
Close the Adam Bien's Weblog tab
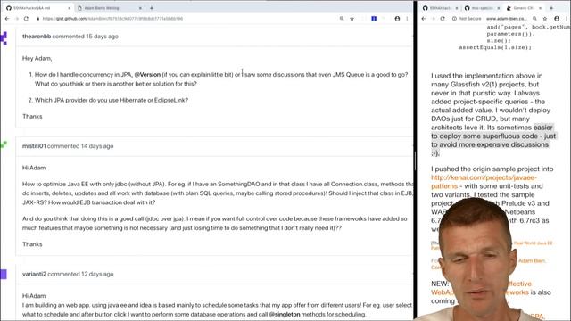point(140,8)
